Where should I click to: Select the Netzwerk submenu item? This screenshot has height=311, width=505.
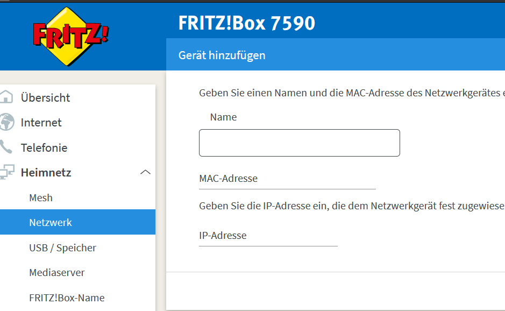(x=77, y=222)
